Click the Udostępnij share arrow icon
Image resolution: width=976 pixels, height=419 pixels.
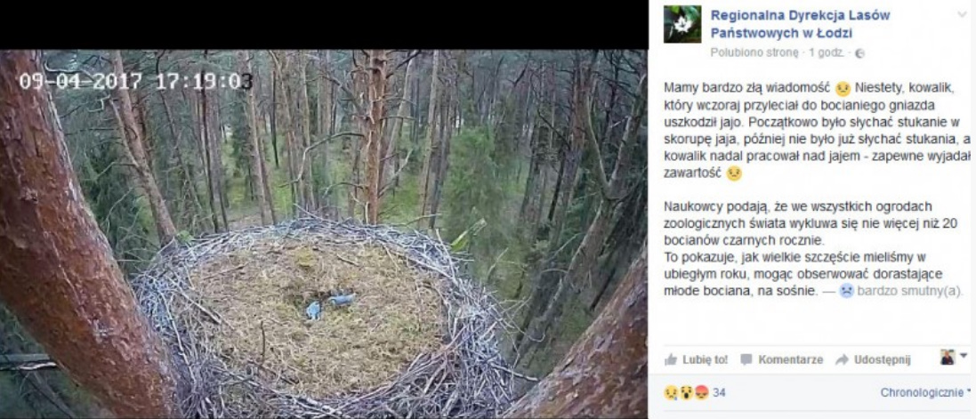tap(843, 359)
